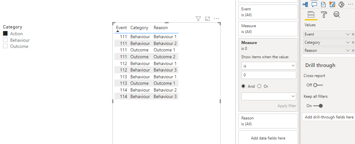This screenshot has height=144, width=355.
Task: Click the Category slicer title
Action: coord(13,27)
